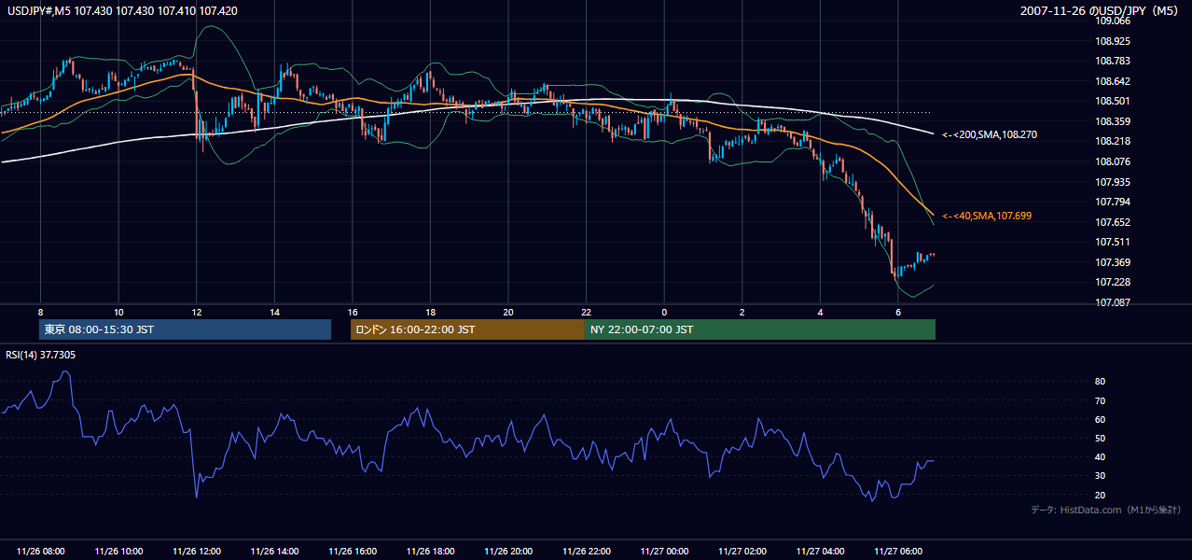Click hour label 18 under the price chart
The height and width of the screenshot is (560, 1192).
(x=430, y=312)
